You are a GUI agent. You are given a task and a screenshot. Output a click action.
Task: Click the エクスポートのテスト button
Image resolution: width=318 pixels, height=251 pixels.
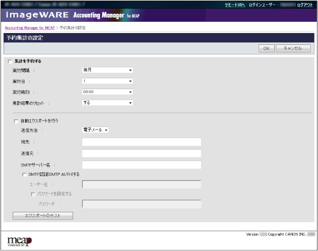click(43, 216)
